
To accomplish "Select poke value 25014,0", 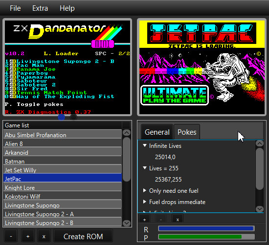I will (x=165, y=157).
